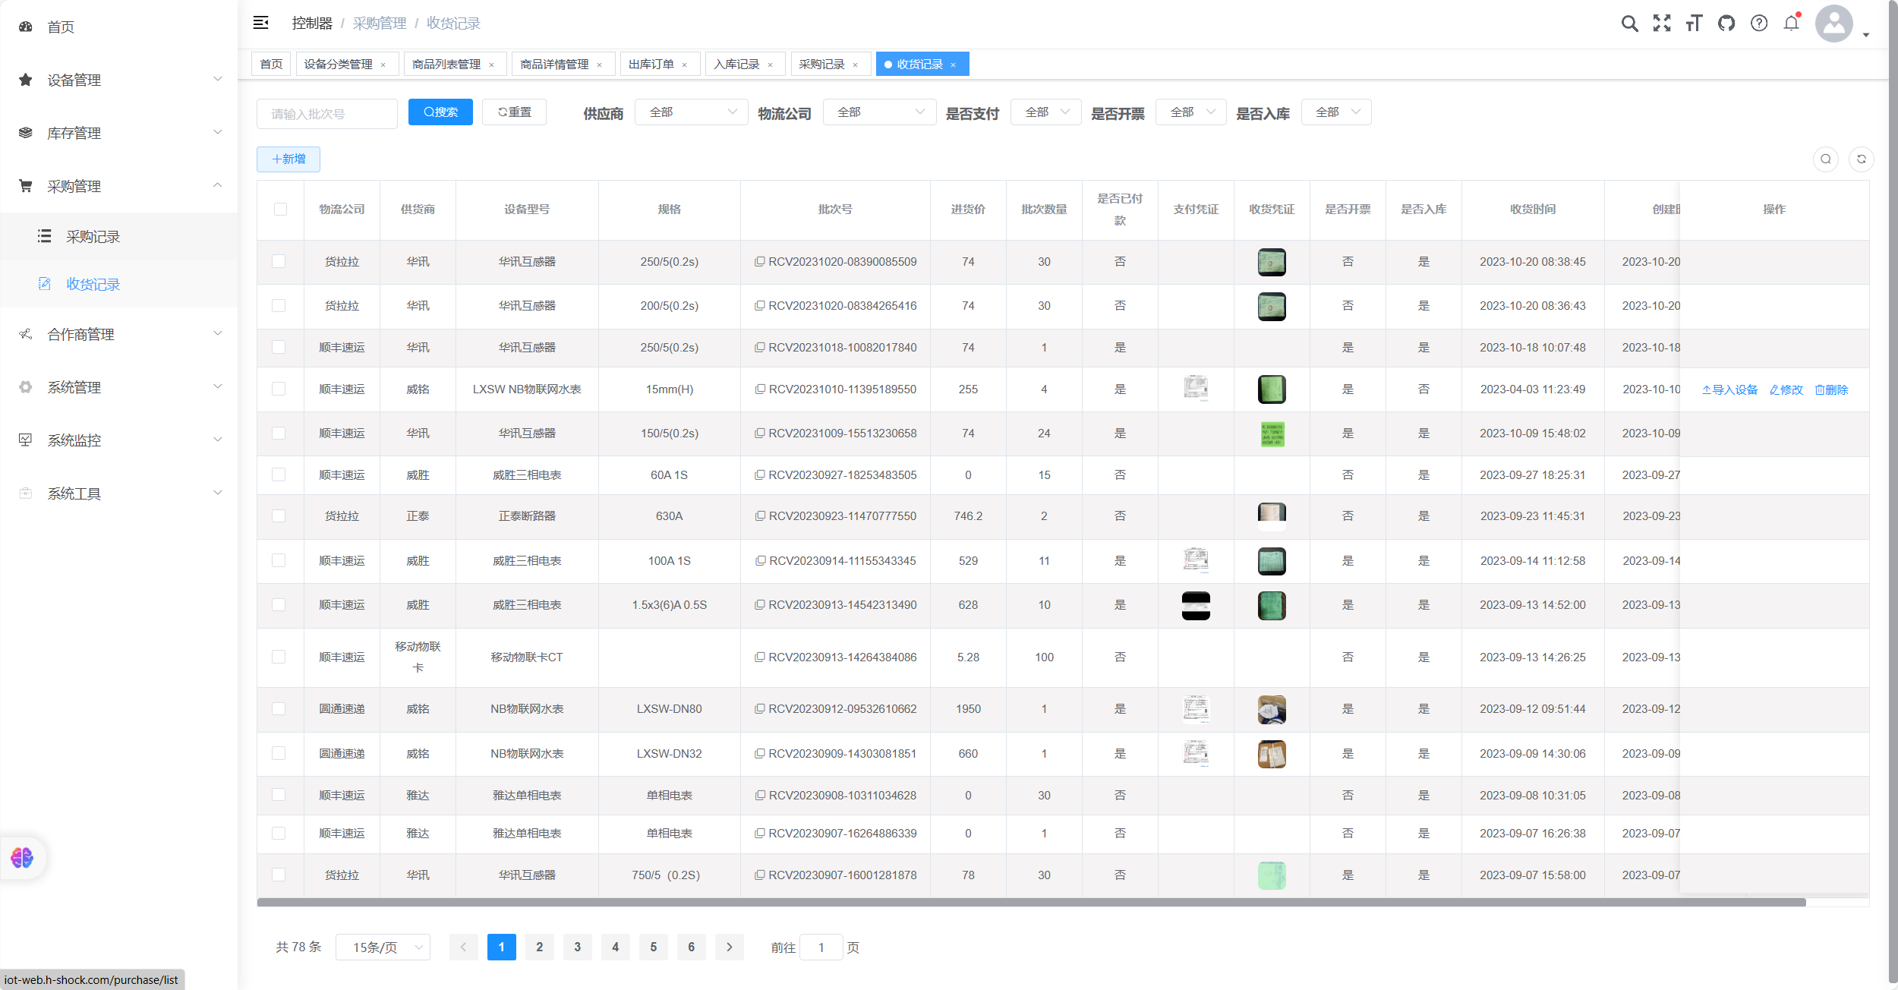Image resolution: width=1898 pixels, height=990 pixels.
Task: Click the 重置 reset button
Action: (x=515, y=112)
